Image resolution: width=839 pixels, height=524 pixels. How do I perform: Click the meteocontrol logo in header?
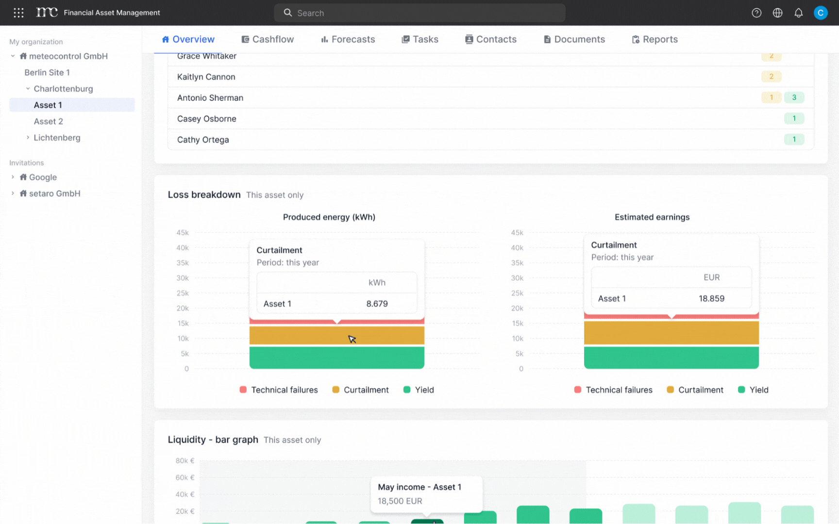(x=47, y=13)
